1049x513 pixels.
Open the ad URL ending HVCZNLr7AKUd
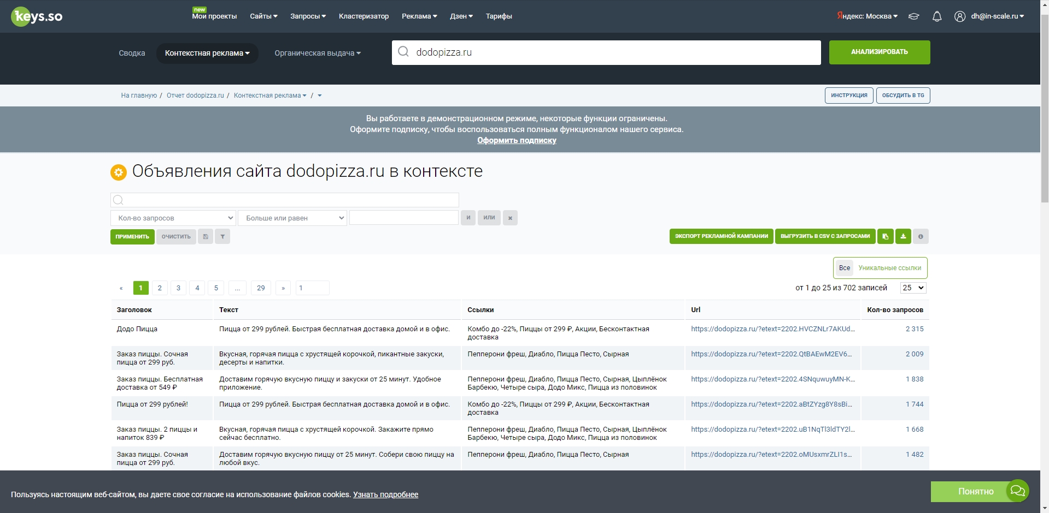[x=773, y=329]
